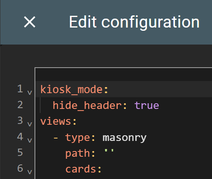Click line number 5 in the gutter
The width and height of the screenshot is (212, 179).
(x=20, y=153)
